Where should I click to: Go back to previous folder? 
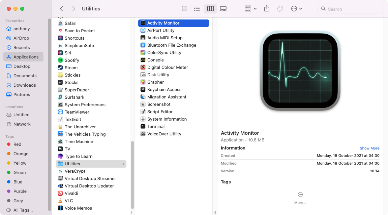click(61, 9)
